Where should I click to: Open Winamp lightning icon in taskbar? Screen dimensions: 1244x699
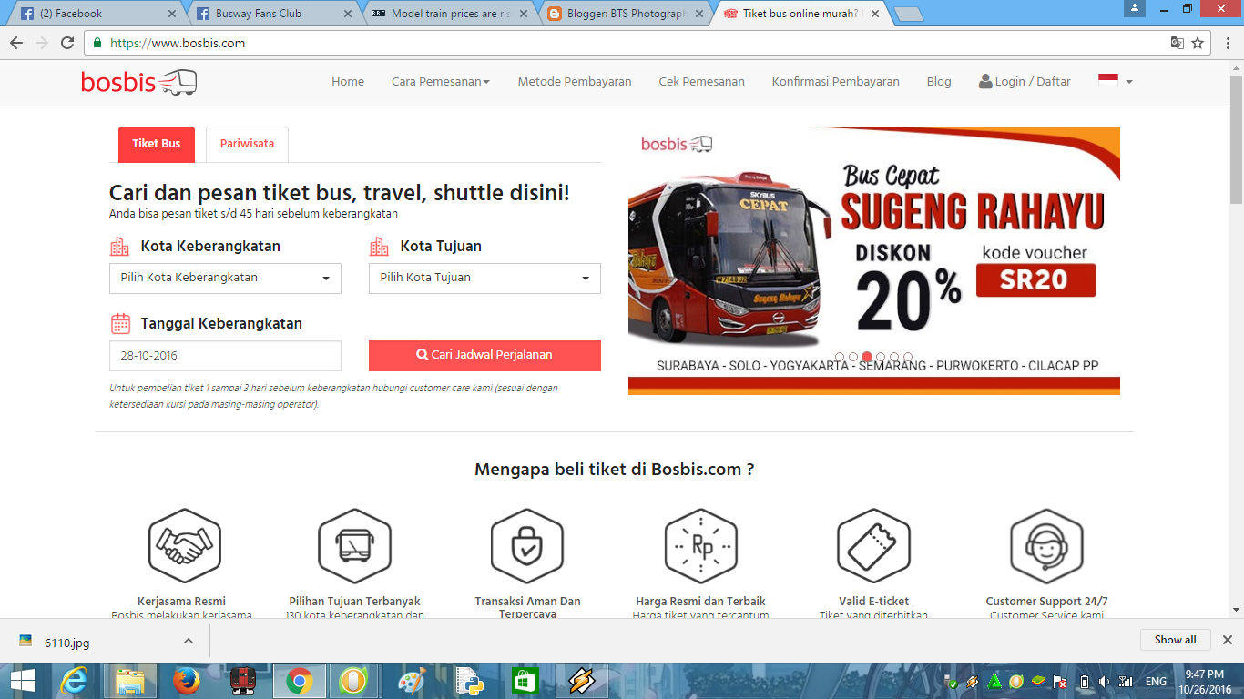582,681
